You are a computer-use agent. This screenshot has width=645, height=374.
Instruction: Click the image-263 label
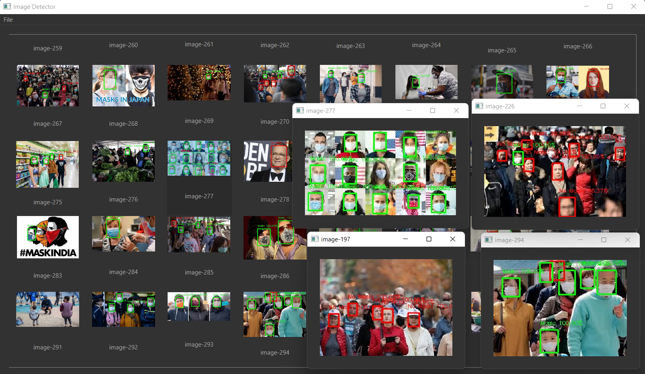[x=351, y=46]
